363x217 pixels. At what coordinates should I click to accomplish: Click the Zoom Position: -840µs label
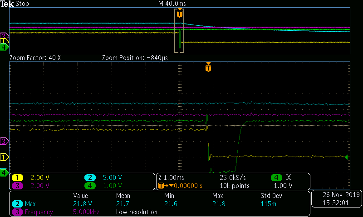click(x=135, y=58)
